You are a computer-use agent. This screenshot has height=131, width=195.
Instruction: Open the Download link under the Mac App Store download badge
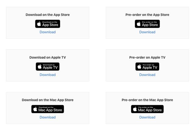point(48,117)
